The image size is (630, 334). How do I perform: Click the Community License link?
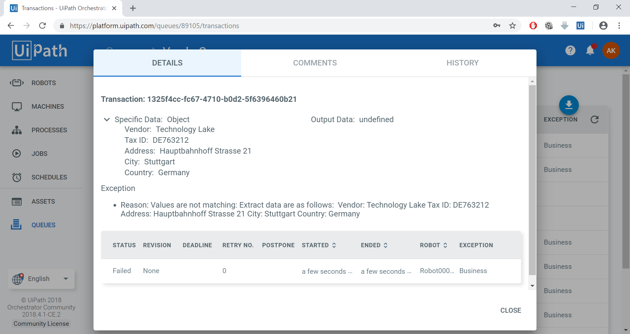[x=41, y=324]
